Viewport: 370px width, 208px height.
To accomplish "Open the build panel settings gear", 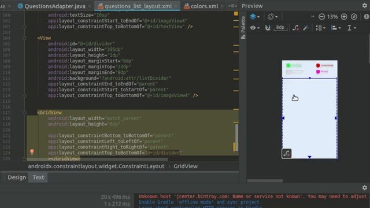I will click(365, 188).
